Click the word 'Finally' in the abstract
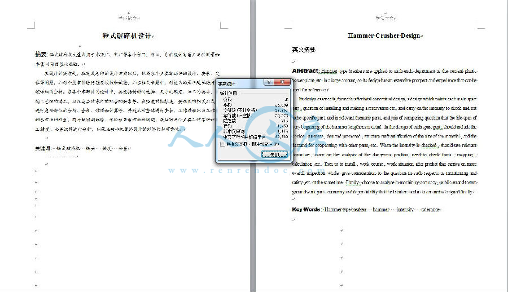The height and width of the screenshot is (292, 508). (352, 182)
